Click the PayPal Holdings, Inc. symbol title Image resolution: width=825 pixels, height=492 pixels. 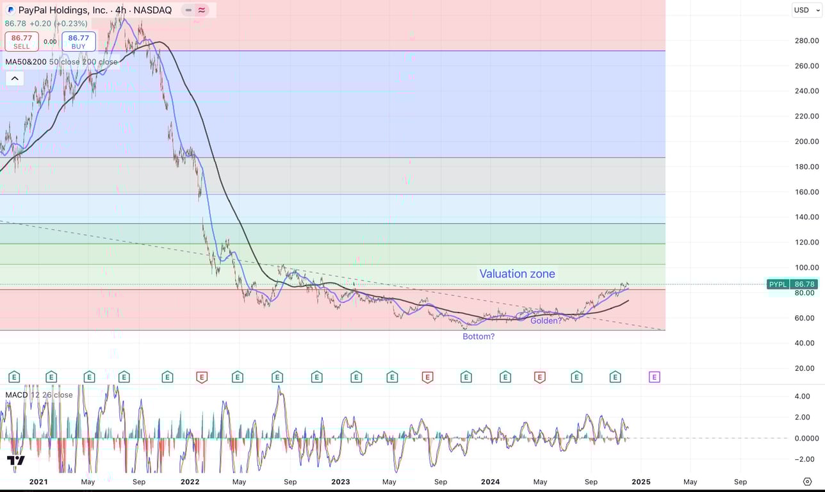pyautogui.click(x=63, y=10)
